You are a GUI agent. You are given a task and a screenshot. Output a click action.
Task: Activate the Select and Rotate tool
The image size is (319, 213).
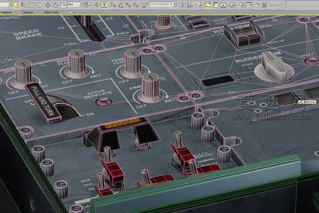point(55,5)
